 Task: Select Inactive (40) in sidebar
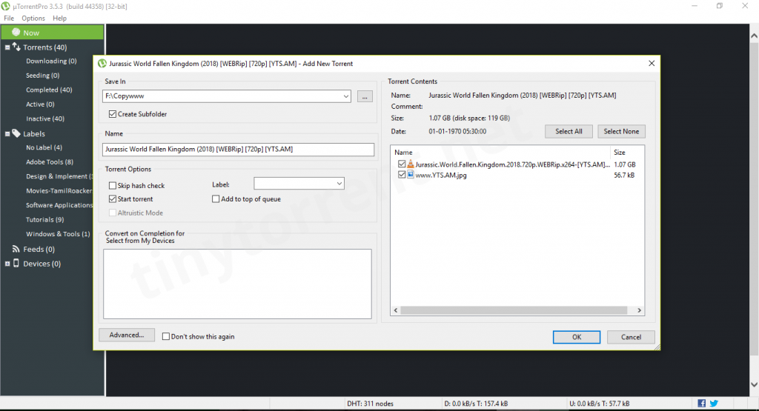coord(45,119)
